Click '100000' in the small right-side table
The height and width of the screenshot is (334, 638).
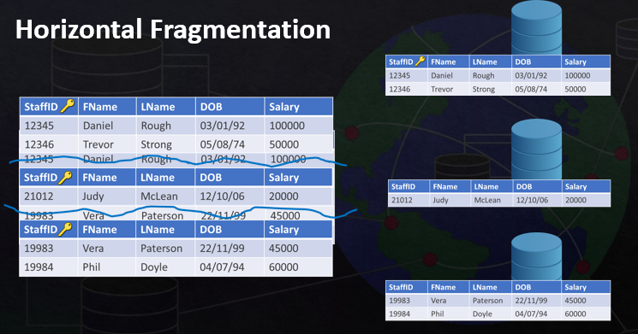577,75
